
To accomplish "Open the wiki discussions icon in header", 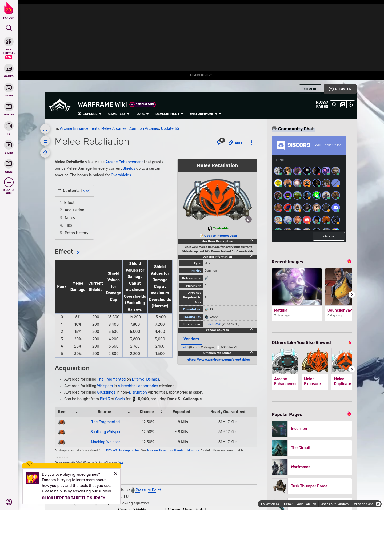I will pos(342,104).
